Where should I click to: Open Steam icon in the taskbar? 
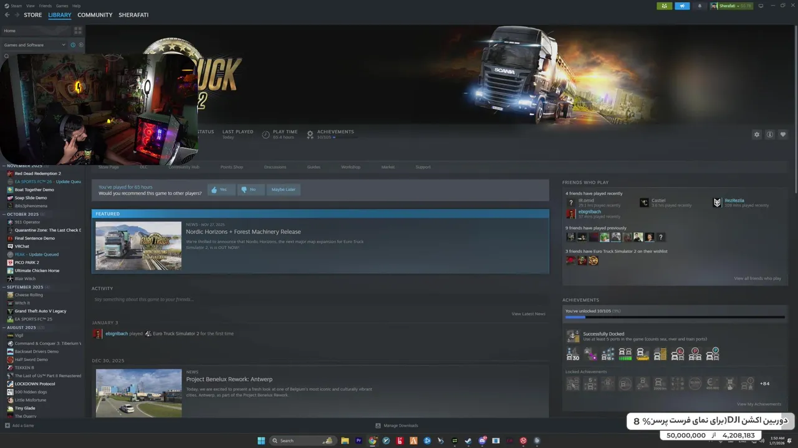pyautogui.click(x=468, y=441)
